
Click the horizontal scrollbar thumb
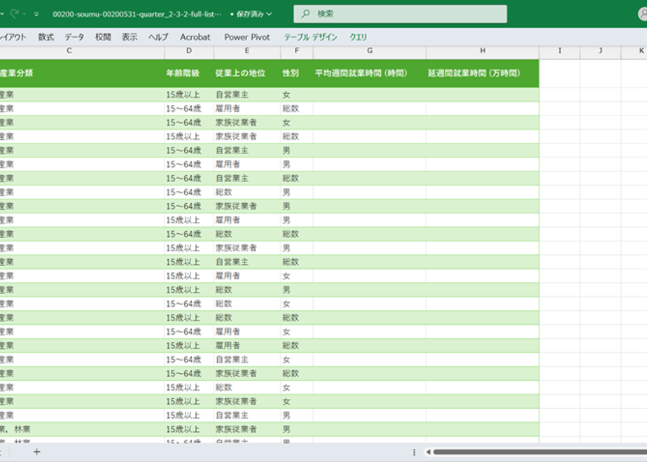click(x=540, y=452)
